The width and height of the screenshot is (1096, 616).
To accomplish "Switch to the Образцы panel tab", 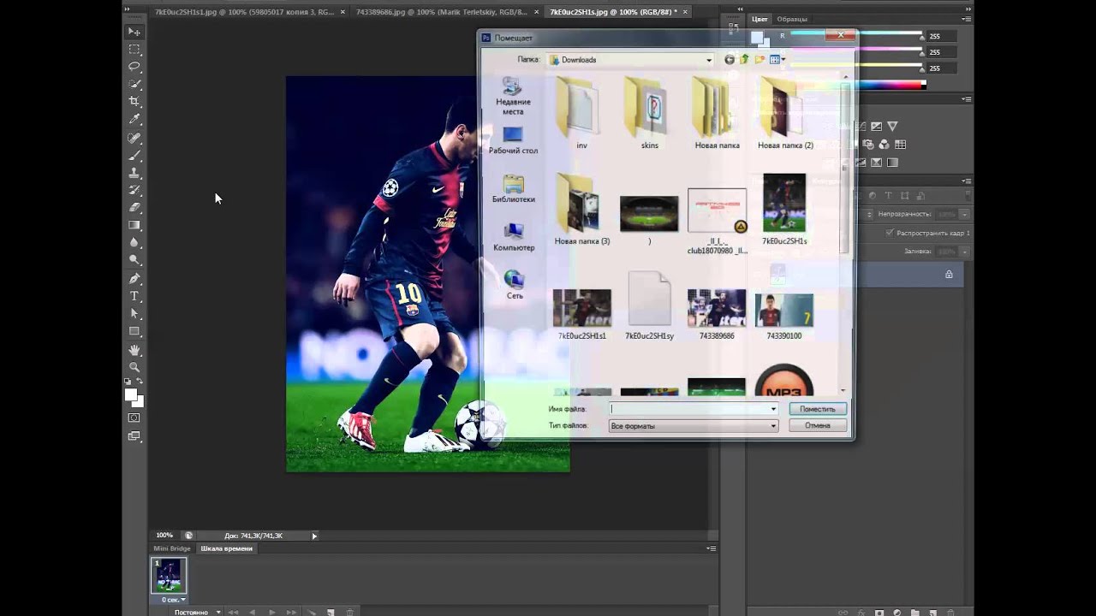I will (x=793, y=19).
